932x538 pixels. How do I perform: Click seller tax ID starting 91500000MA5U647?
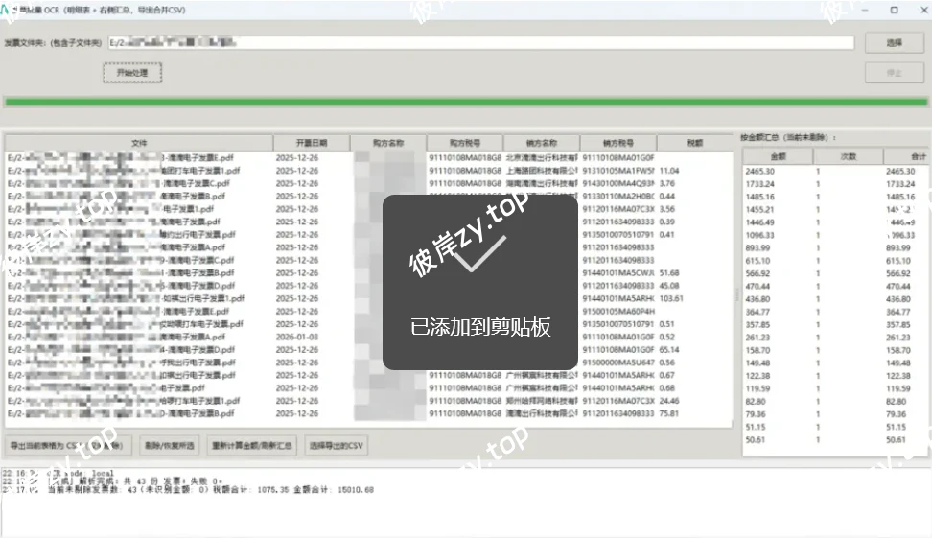[x=618, y=363]
